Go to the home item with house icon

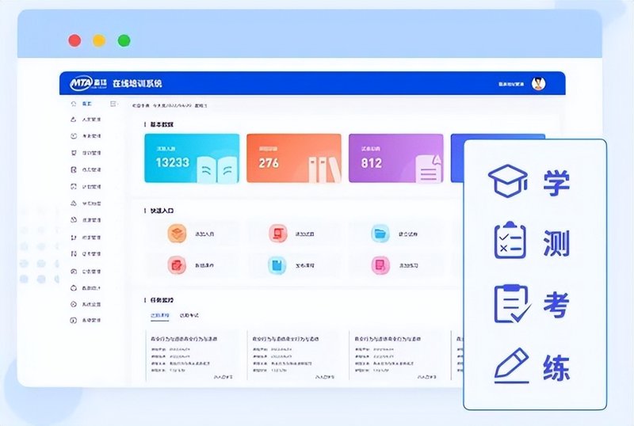(82, 104)
